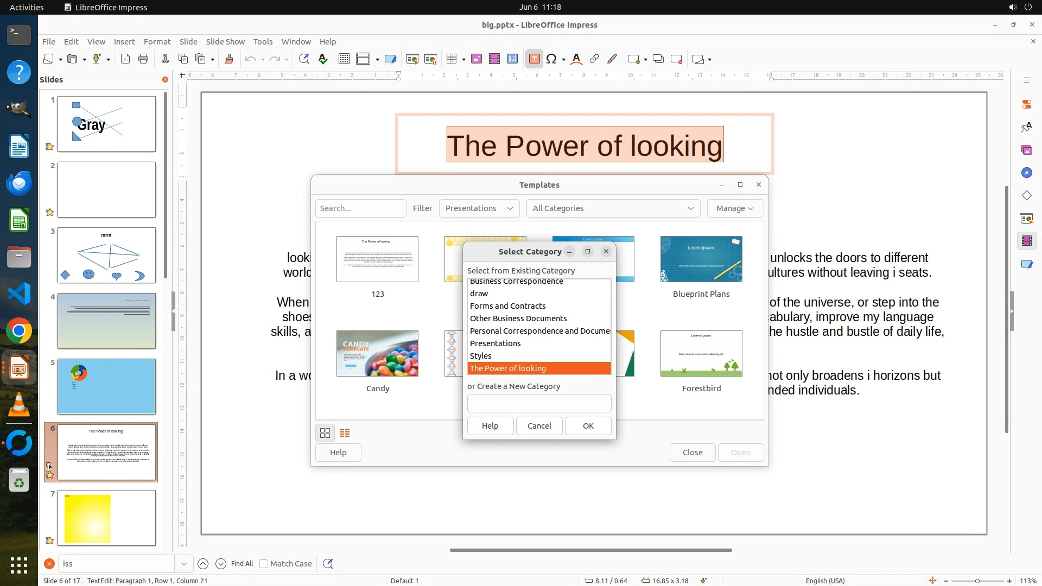Viewport: 1042px width, 586px height.
Task: Click the Display Grid toolbar icon
Action: coord(344,59)
